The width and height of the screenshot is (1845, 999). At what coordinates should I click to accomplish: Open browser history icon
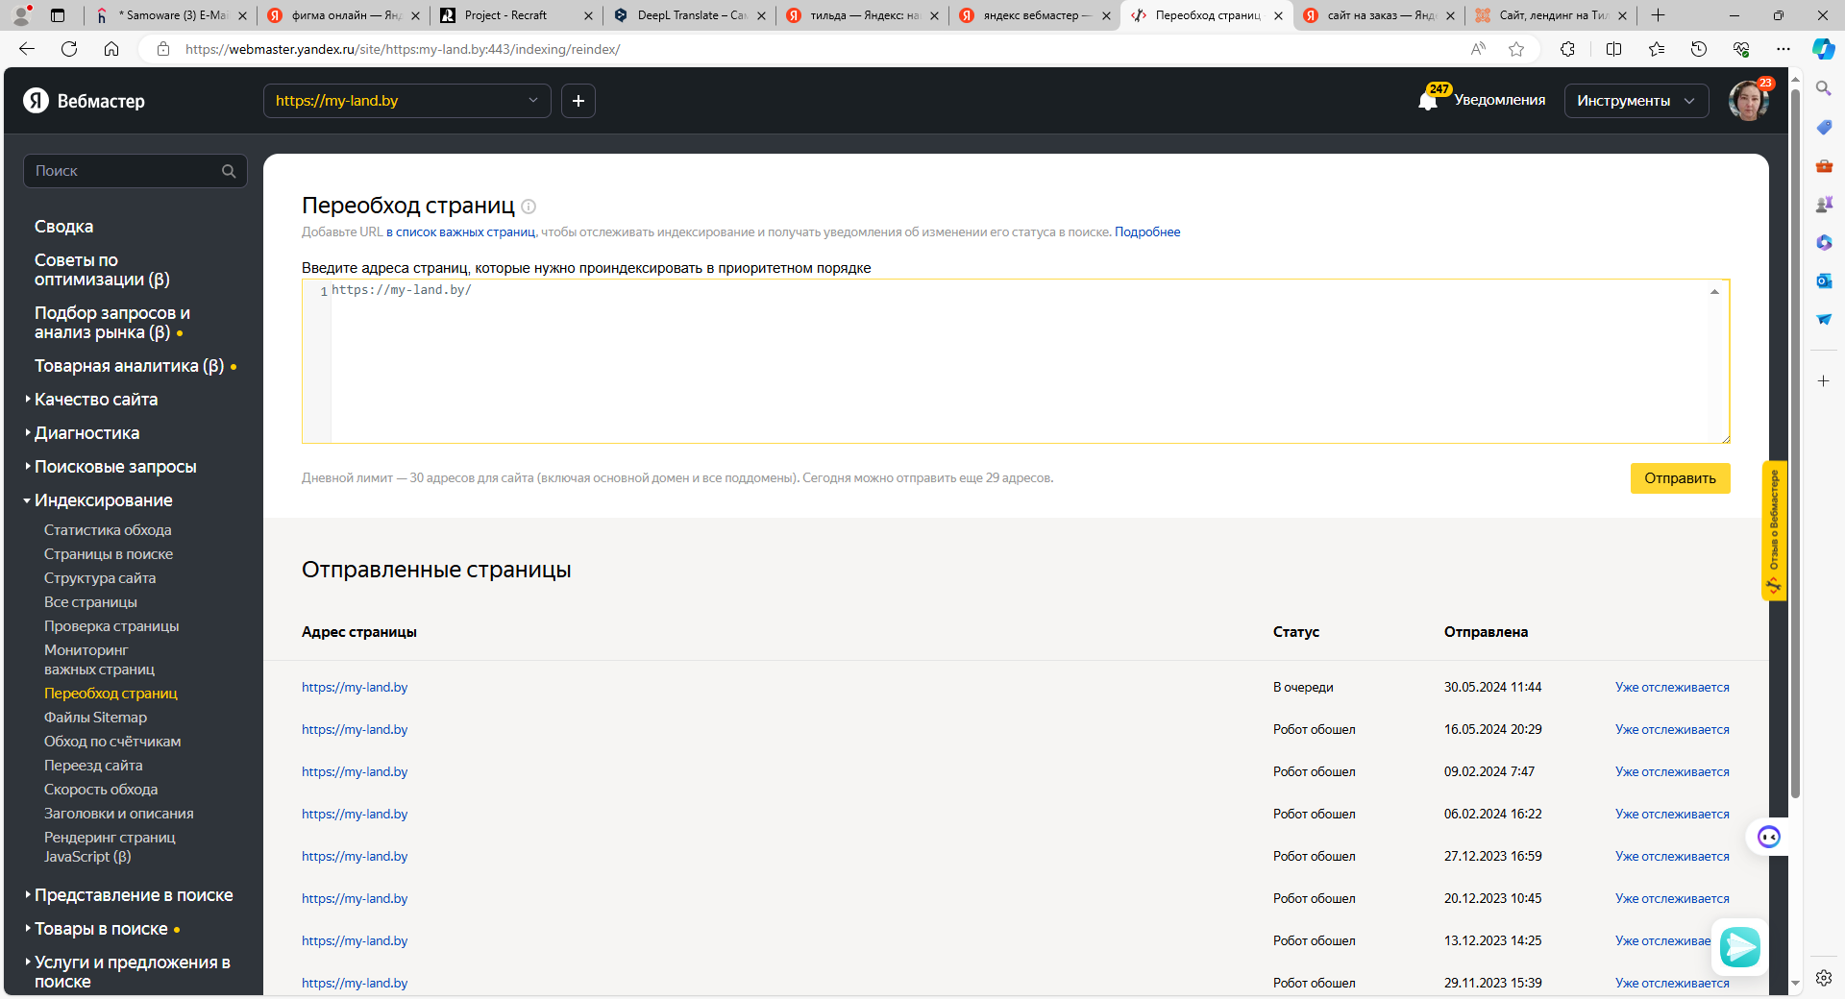pyautogui.click(x=1699, y=49)
